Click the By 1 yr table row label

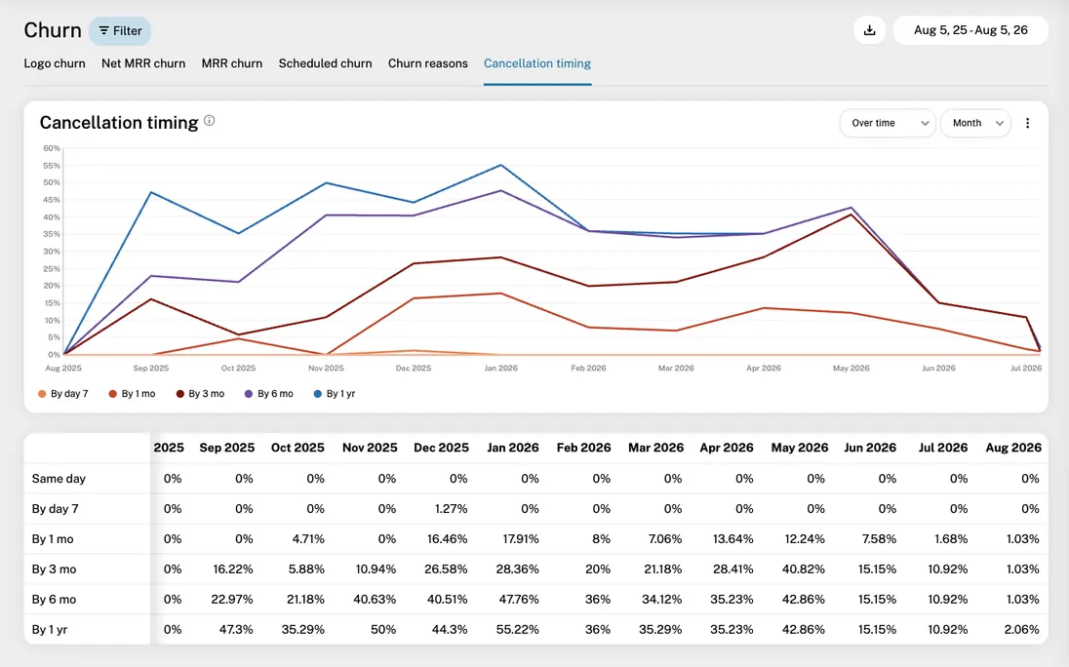coord(50,630)
